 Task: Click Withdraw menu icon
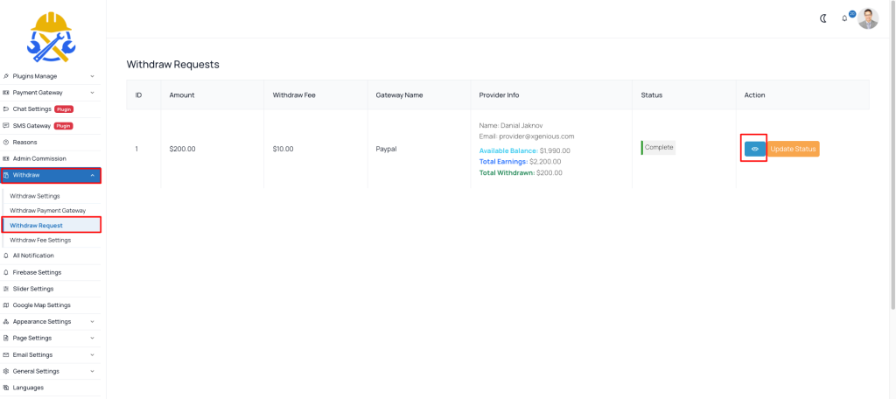6,175
